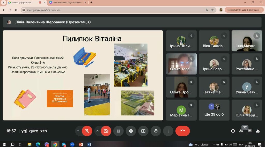Open the taskbar clock and date
Image resolution: width=265 pixels, height=147 pixels.
tap(250, 144)
